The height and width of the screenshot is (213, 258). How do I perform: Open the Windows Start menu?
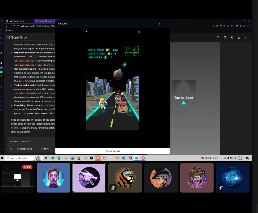click(x=2, y=158)
